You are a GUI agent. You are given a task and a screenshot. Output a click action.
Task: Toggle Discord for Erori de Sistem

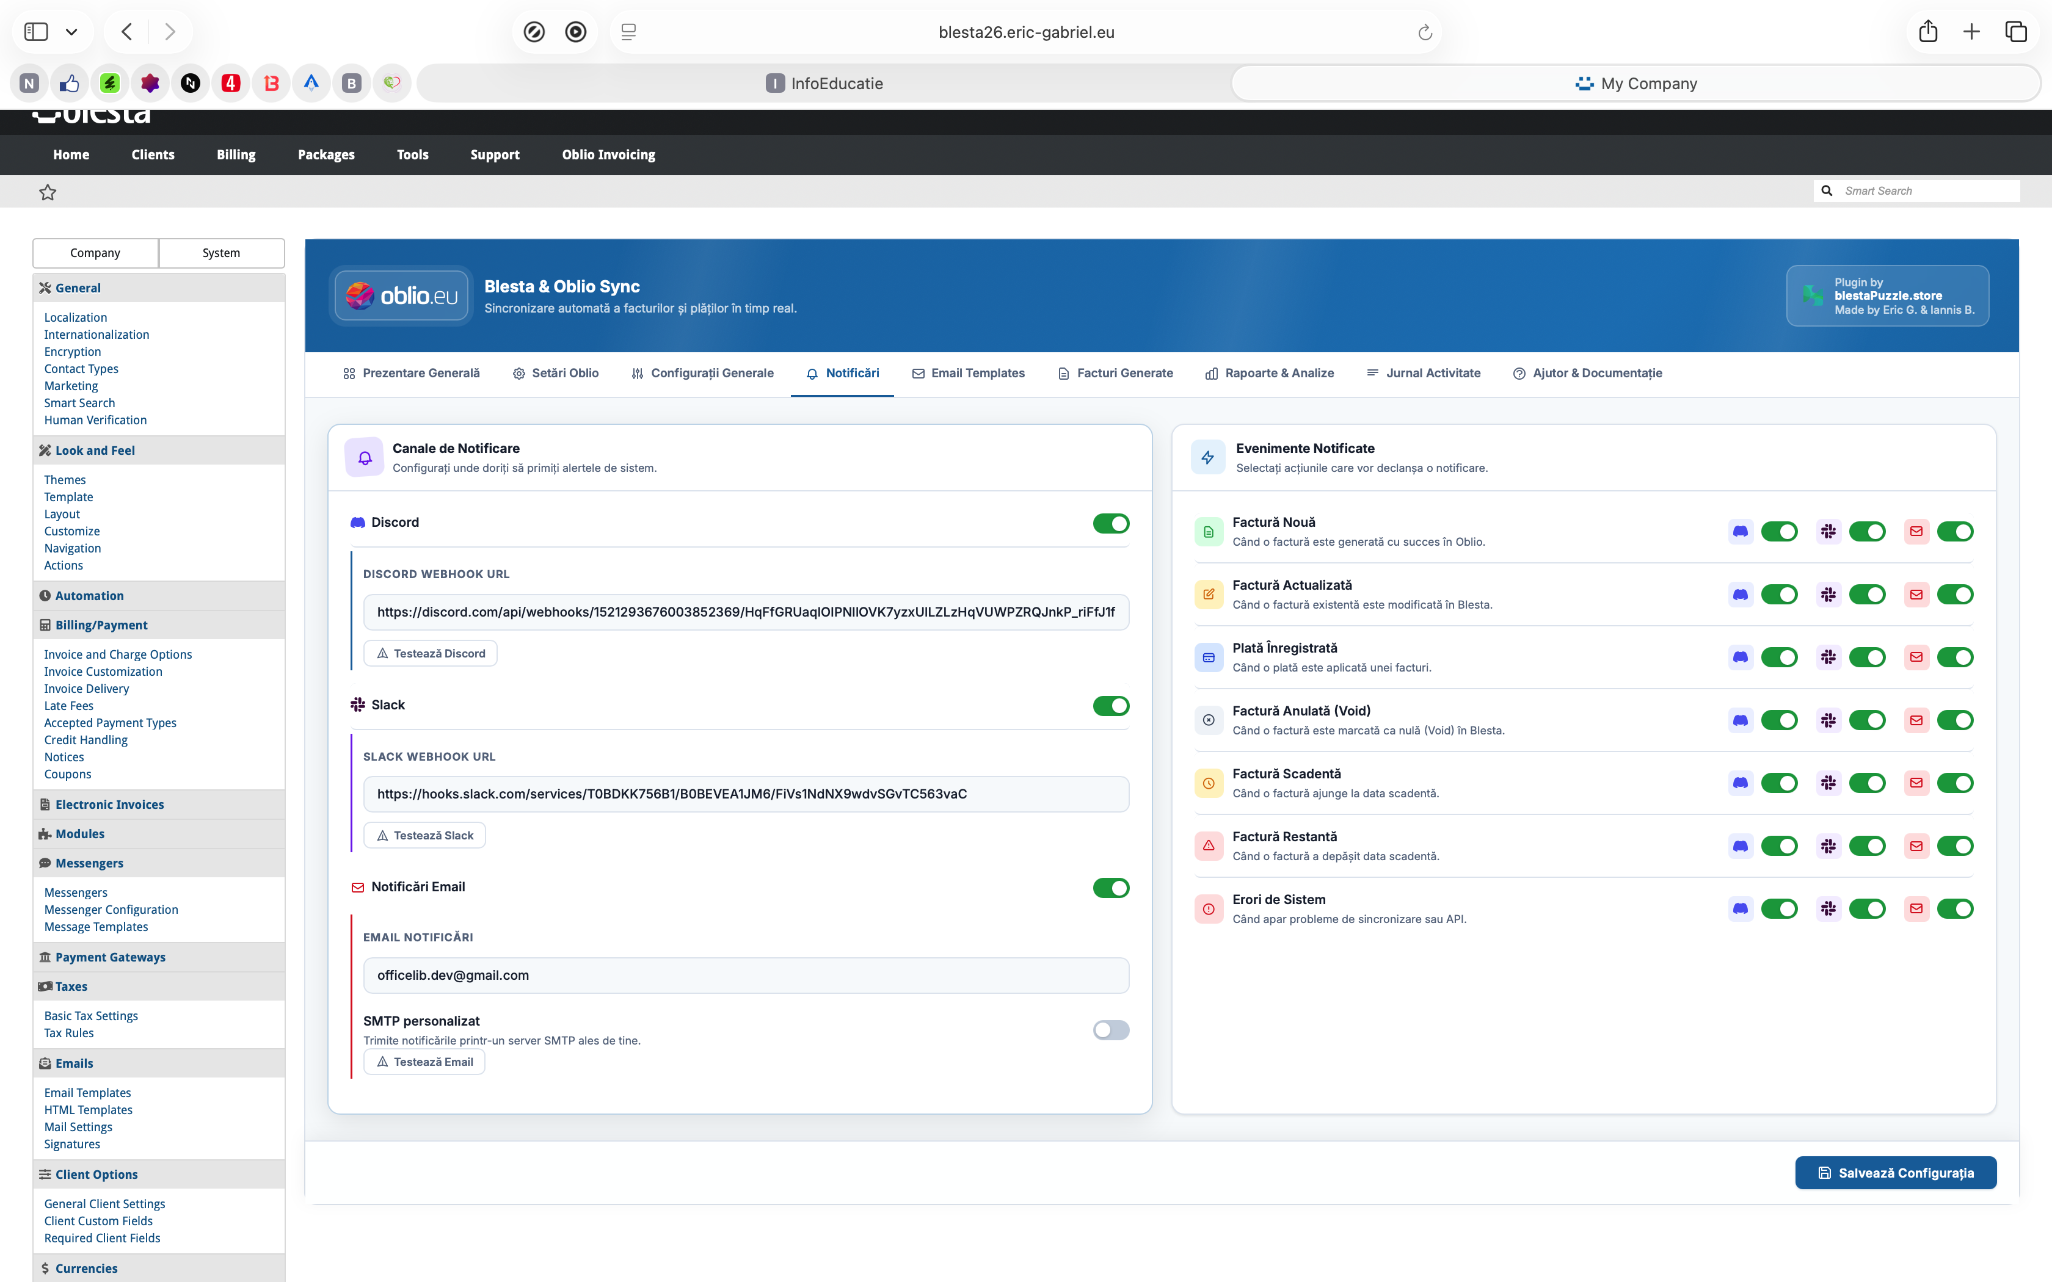pyautogui.click(x=1779, y=909)
